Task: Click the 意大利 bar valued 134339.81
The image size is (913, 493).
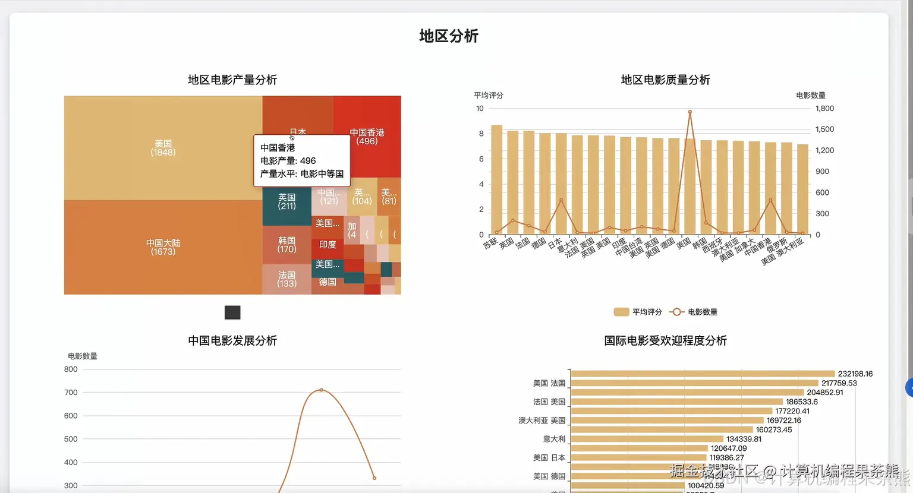Action: pos(647,439)
